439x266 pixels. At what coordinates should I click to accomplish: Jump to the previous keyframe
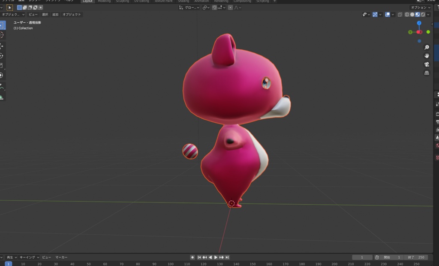204,257
